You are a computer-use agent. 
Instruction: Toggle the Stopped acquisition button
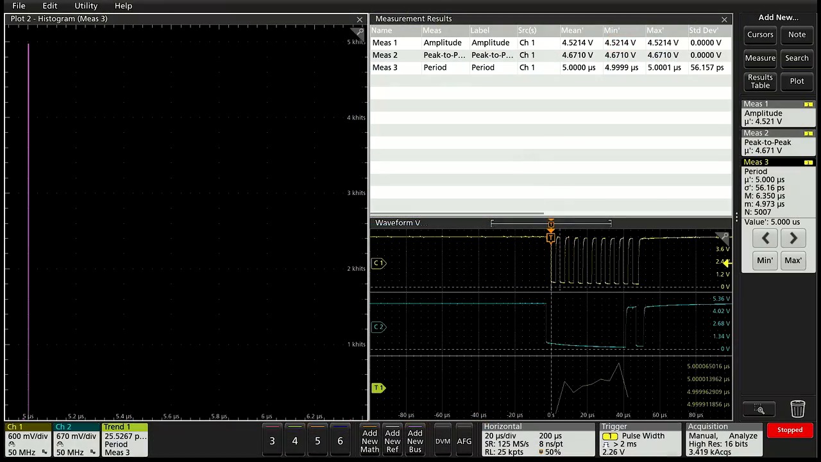[790, 430]
